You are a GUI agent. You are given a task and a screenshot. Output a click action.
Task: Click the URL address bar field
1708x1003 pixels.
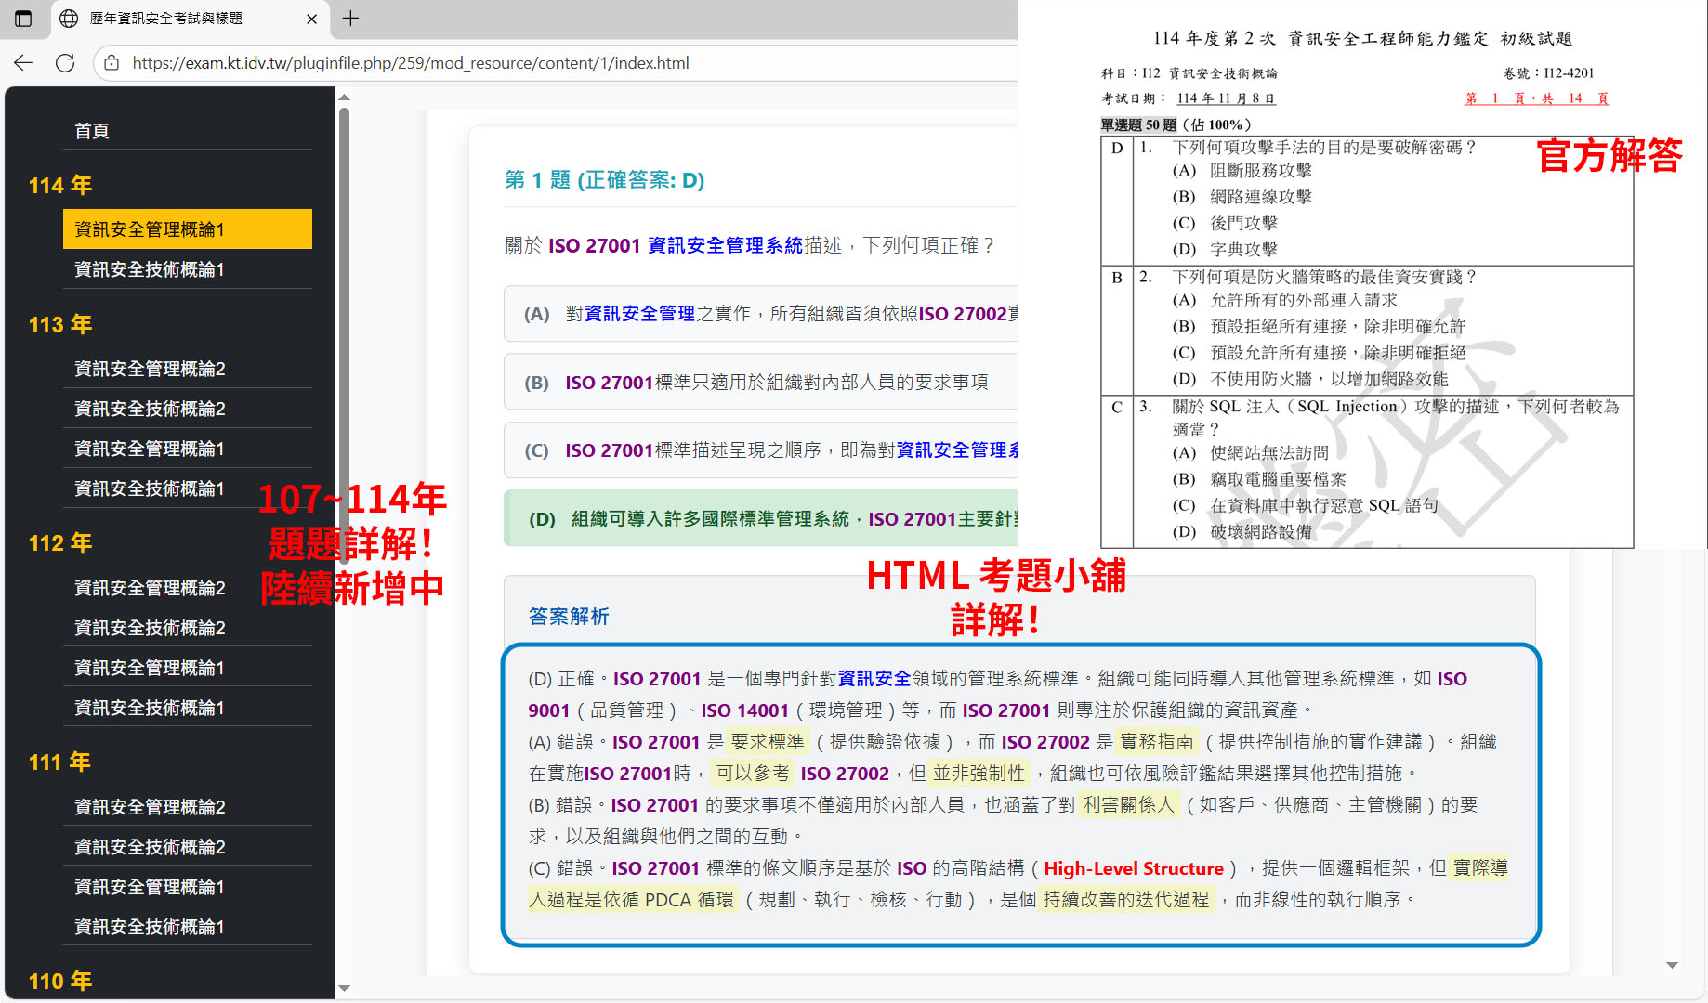point(558,63)
